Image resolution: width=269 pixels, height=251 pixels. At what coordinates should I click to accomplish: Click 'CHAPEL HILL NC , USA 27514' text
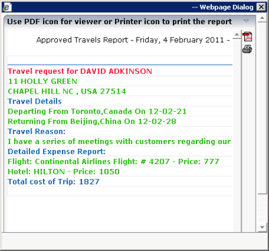67,92
